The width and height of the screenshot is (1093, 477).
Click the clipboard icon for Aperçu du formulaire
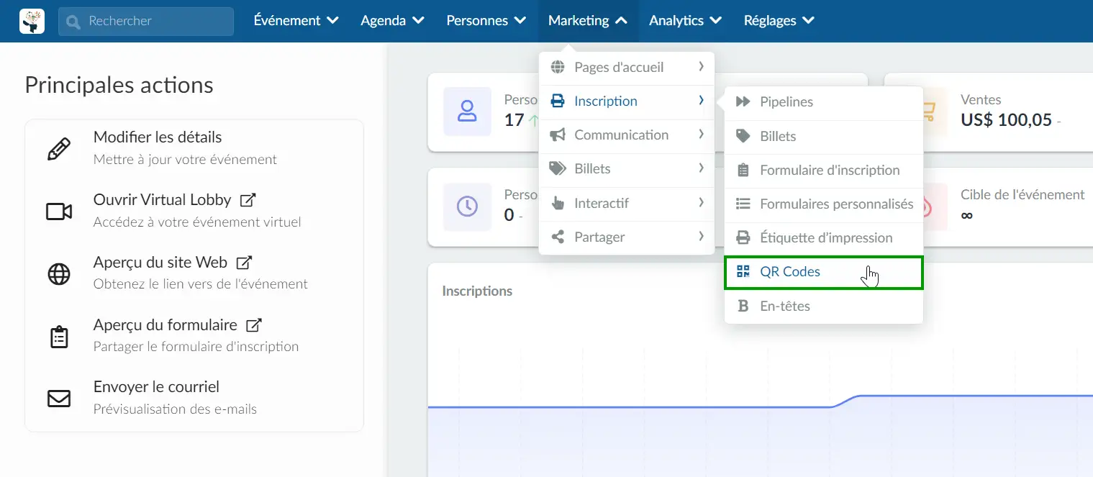point(59,337)
